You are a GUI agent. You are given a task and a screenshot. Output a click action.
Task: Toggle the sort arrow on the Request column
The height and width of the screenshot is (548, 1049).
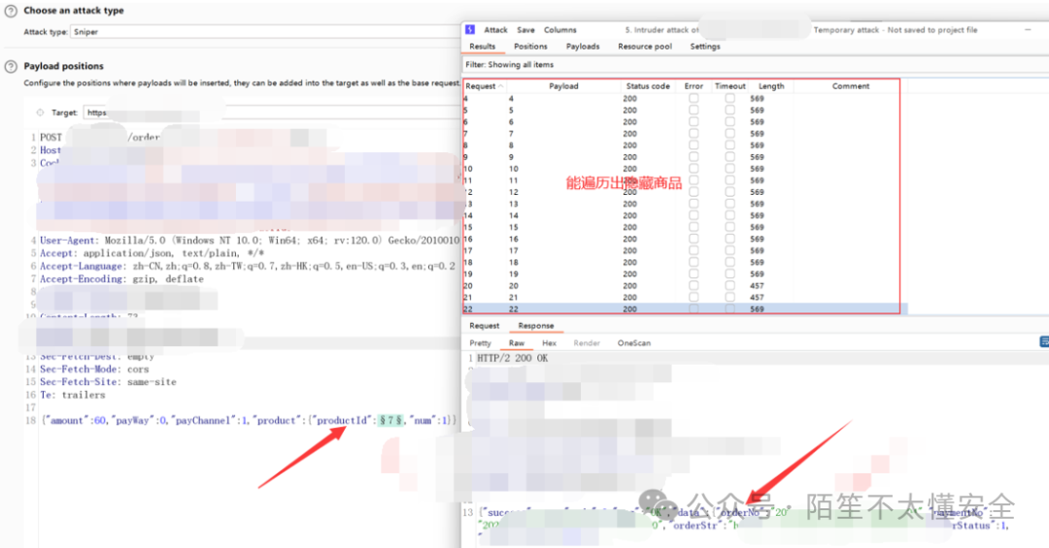pyautogui.click(x=500, y=86)
